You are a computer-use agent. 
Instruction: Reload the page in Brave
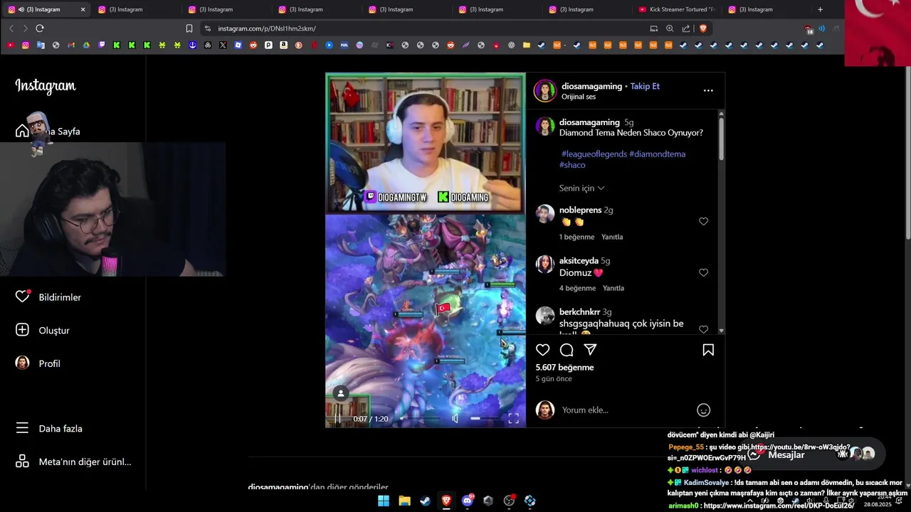click(40, 28)
